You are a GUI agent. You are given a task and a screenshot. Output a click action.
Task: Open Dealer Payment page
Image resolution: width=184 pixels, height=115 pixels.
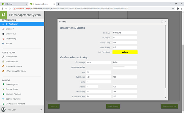pyautogui.click(x=12, y=84)
